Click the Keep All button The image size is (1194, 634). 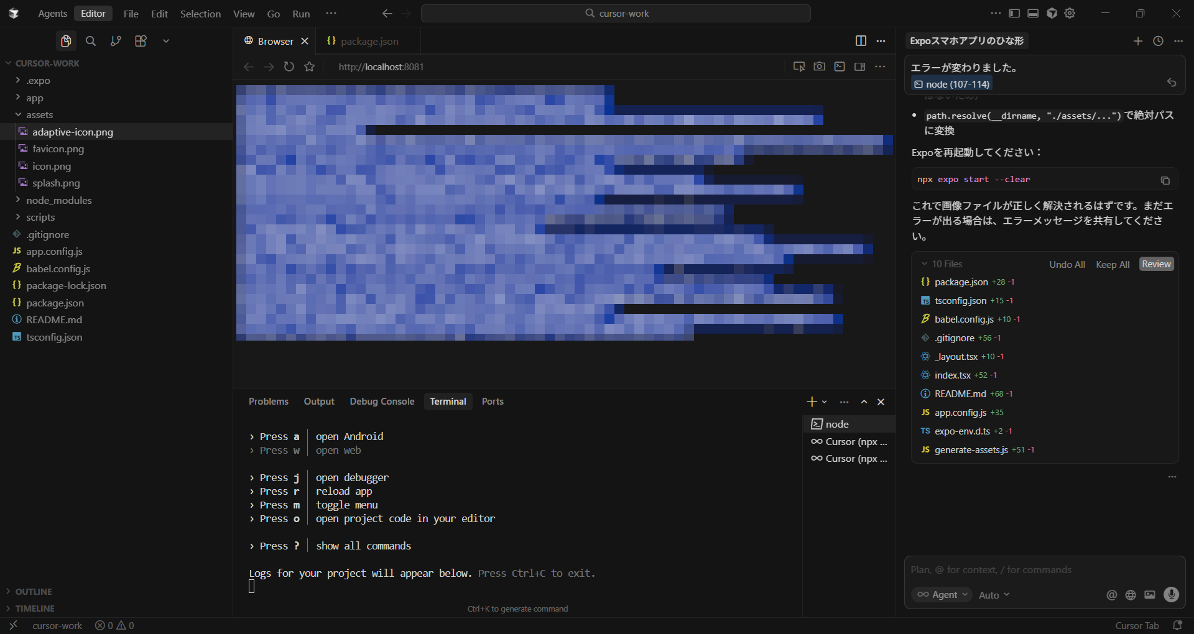(x=1112, y=264)
